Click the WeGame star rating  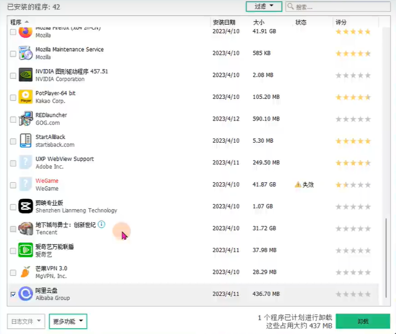click(x=353, y=185)
